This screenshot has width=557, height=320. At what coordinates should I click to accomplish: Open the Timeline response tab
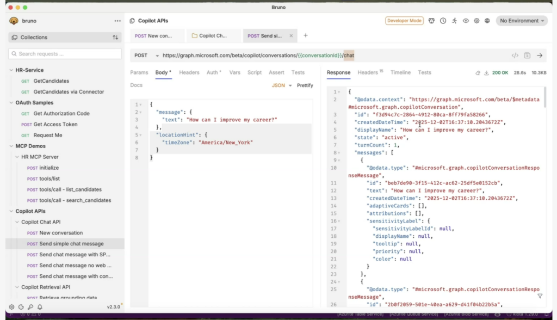(x=400, y=72)
